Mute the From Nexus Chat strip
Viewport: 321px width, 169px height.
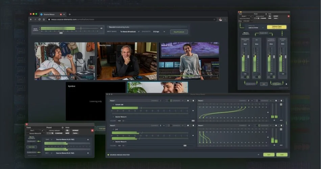click(245, 44)
